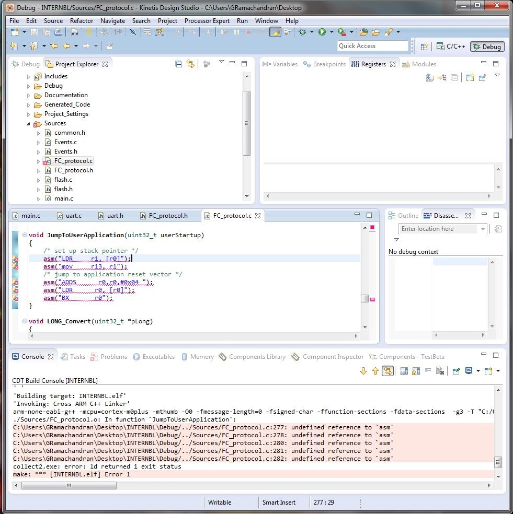Minimize the Console panel
513x514 pixels.
[484, 354]
